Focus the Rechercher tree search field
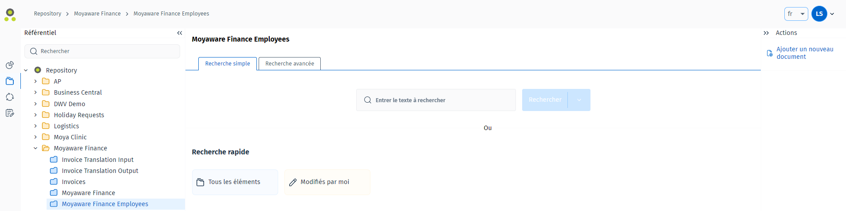846x211 pixels. (x=102, y=51)
